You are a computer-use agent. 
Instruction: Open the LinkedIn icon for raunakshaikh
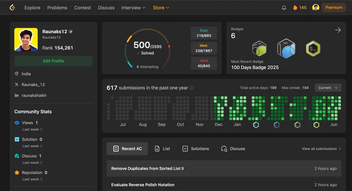click(17, 95)
